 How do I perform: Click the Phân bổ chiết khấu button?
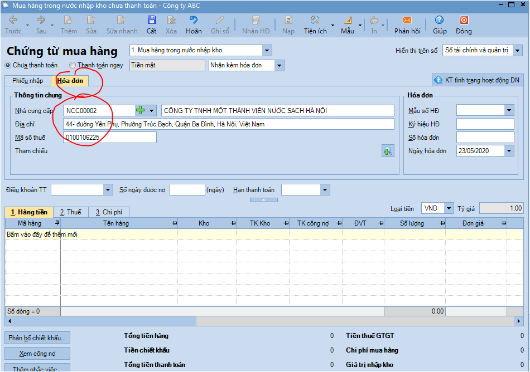(x=37, y=338)
